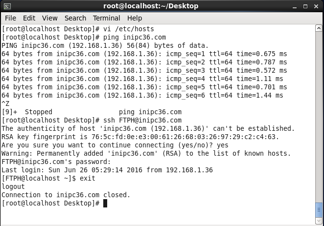Viewport: 324px width, 226px height.
Task: Expand the View menu
Action: 49,18
